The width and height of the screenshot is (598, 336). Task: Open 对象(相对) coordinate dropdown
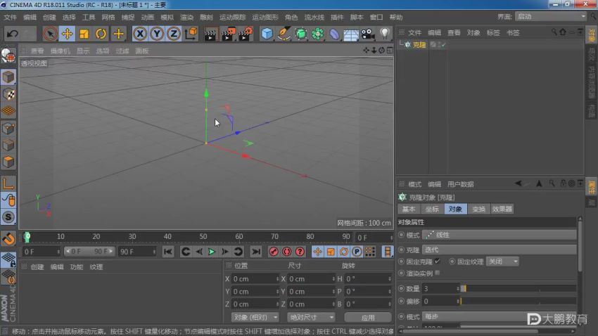(x=255, y=317)
